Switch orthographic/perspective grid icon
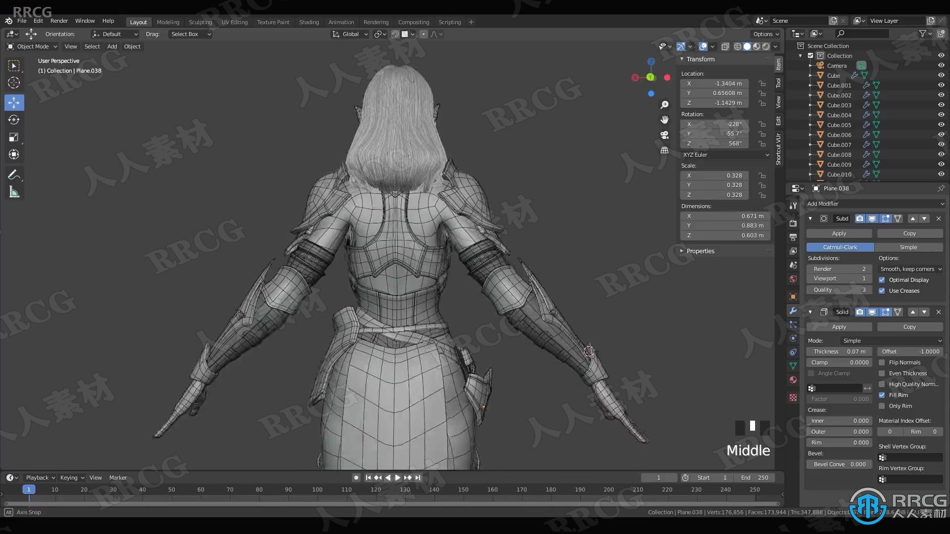This screenshot has height=534, width=950. pyautogui.click(x=665, y=150)
